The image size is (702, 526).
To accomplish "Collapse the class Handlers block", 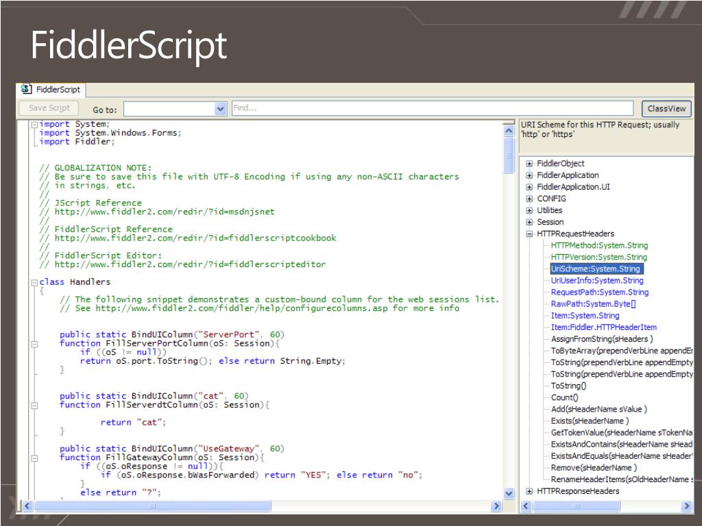I will point(34,282).
